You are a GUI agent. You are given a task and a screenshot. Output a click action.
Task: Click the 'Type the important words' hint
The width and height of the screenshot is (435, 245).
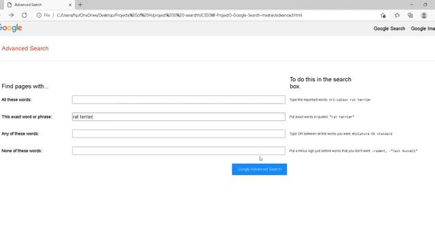(330, 100)
